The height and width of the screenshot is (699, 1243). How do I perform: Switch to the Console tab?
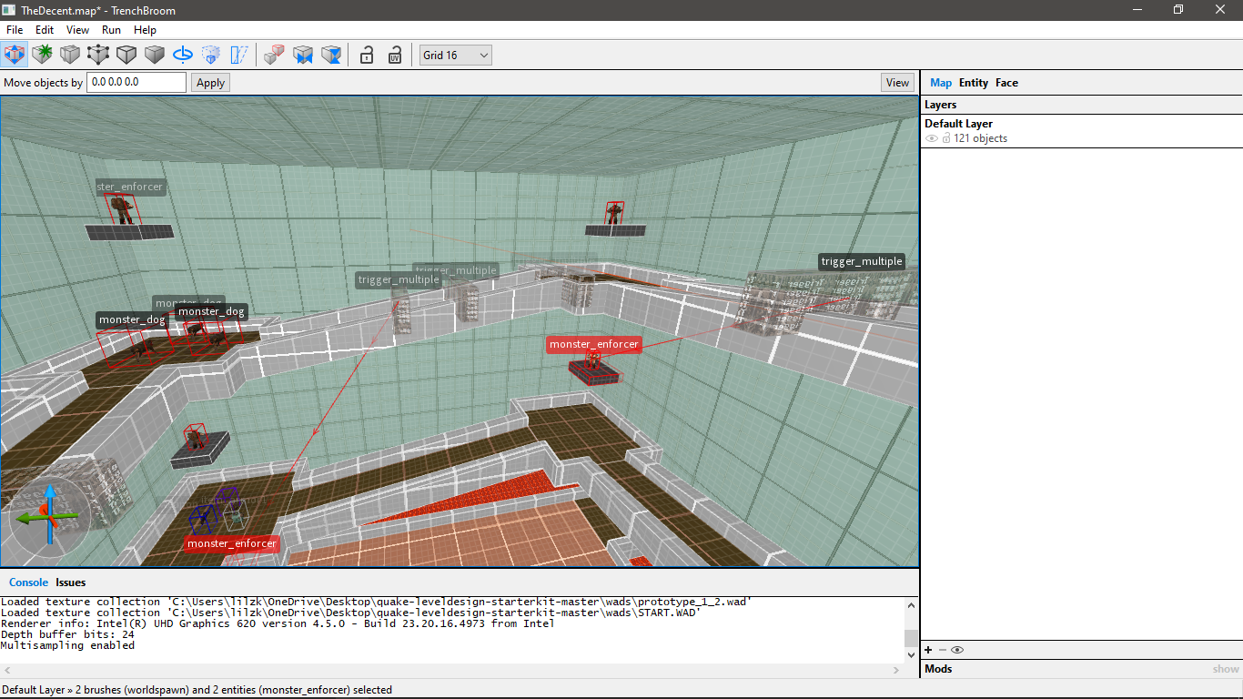28,582
